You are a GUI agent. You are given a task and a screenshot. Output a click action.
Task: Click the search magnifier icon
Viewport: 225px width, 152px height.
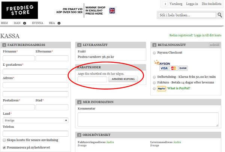(220, 15)
